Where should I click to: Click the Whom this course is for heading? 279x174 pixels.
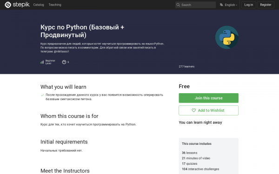pos(69,116)
